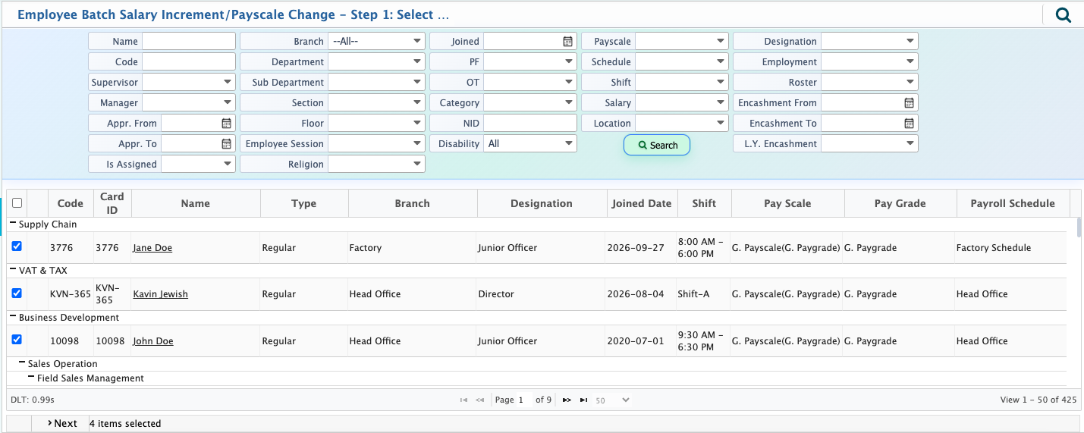Image resolution: width=1084 pixels, height=433 pixels.
Task: Collapse the Field Sales Management group
Action: [31, 378]
